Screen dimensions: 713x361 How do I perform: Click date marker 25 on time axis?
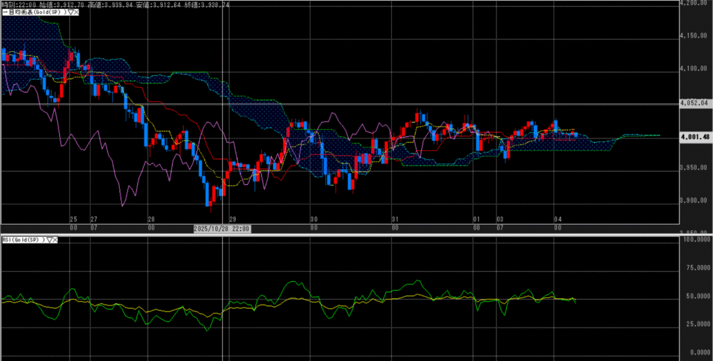(x=73, y=218)
